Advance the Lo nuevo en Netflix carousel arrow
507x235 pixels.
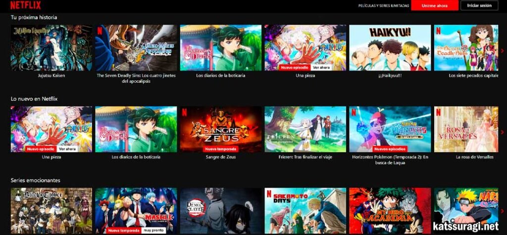click(502, 132)
